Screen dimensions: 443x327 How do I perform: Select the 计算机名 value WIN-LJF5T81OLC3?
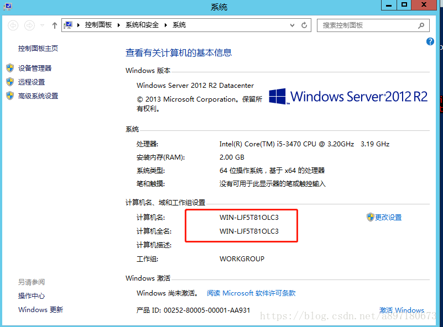point(249,218)
